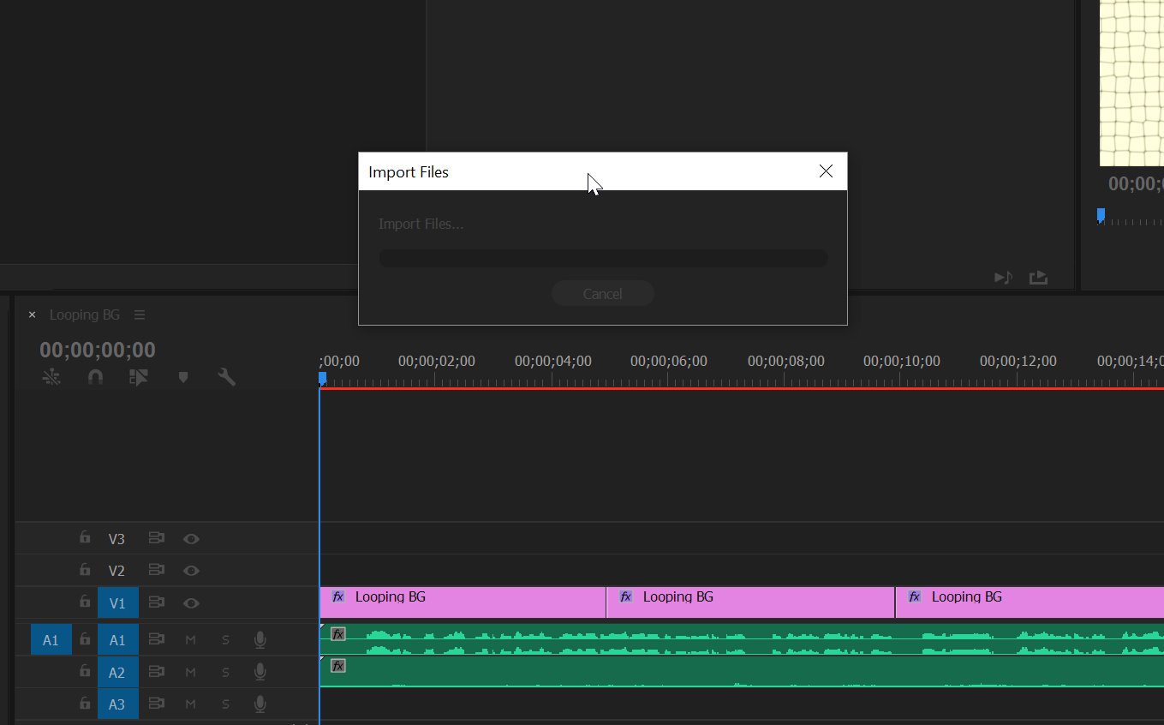Click audio playback icon under monitor
The width and height of the screenshot is (1164, 725).
coord(1003,278)
